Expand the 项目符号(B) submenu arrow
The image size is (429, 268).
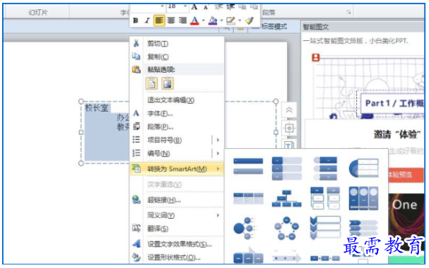[x=218, y=140]
